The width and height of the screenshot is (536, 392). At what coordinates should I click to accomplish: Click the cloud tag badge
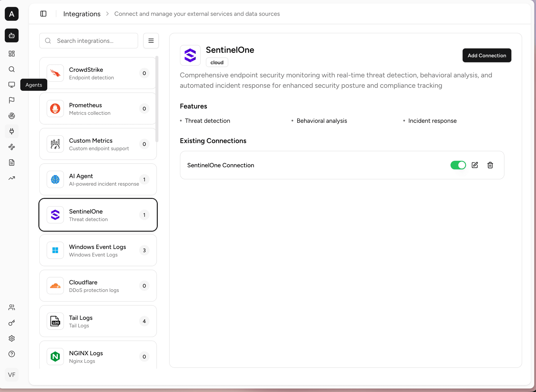(217, 62)
